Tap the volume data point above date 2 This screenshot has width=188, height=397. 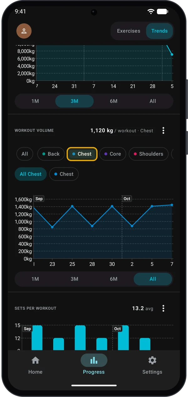pos(132,226)
